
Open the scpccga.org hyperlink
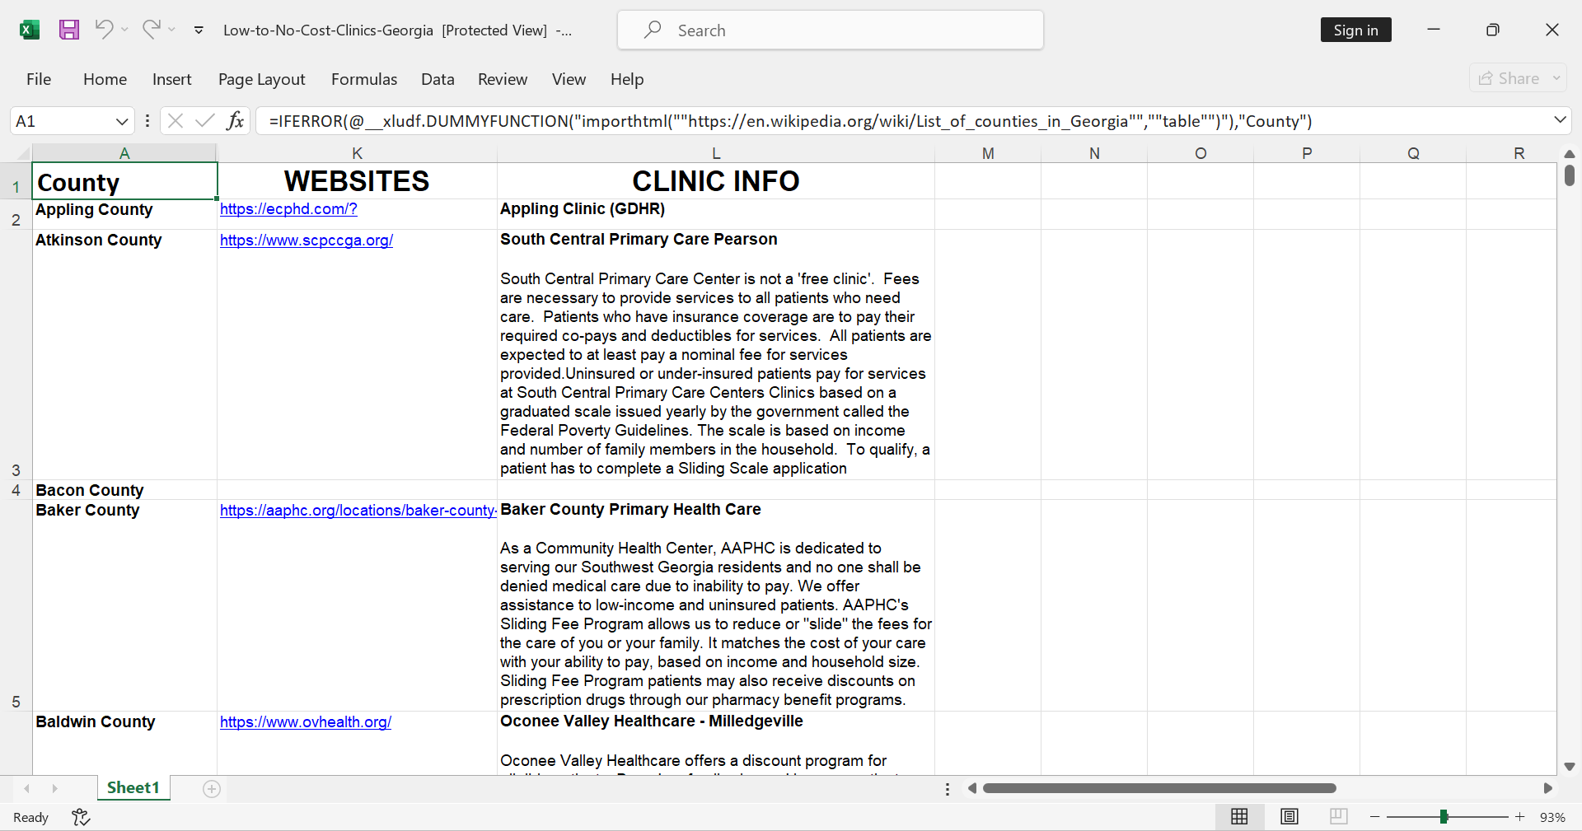[307, 240]
